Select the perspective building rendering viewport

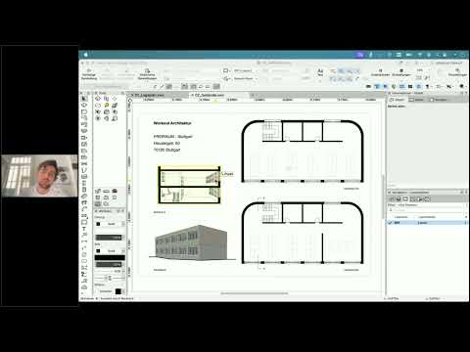(193, 242)
